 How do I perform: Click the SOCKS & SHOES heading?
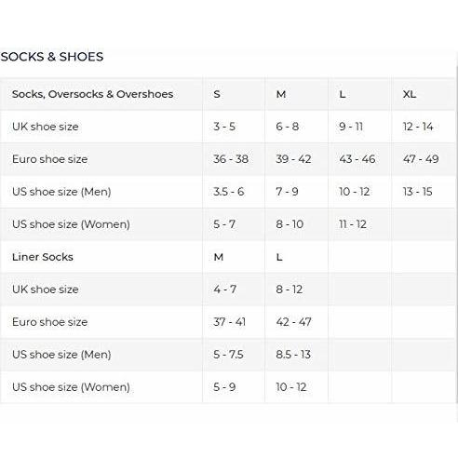(52, 57)
